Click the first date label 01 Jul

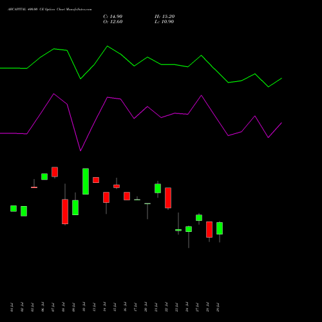pyautogui.click(x=12, y=307)
